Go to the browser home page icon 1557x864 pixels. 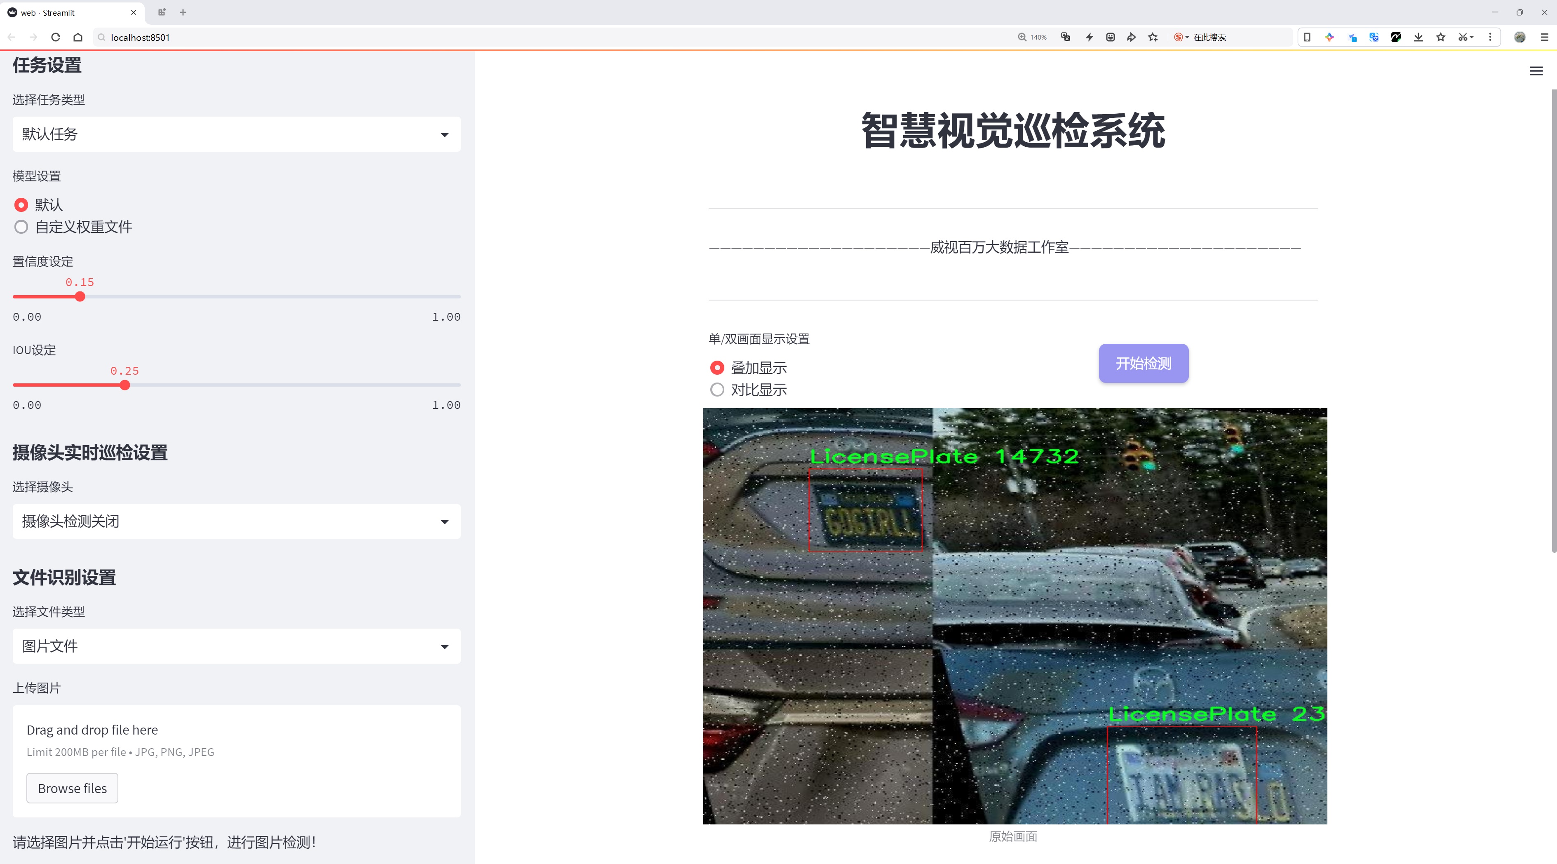click(x=78, y=38)
